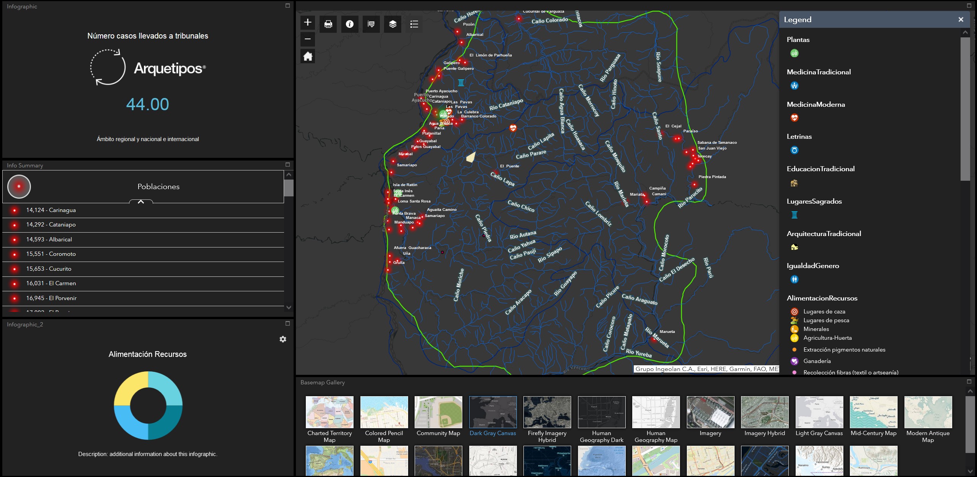The width and height of the screenshot is (977, 477).
Task: Select 16,945 - El Porvenir entry
Action: [143, 298]
